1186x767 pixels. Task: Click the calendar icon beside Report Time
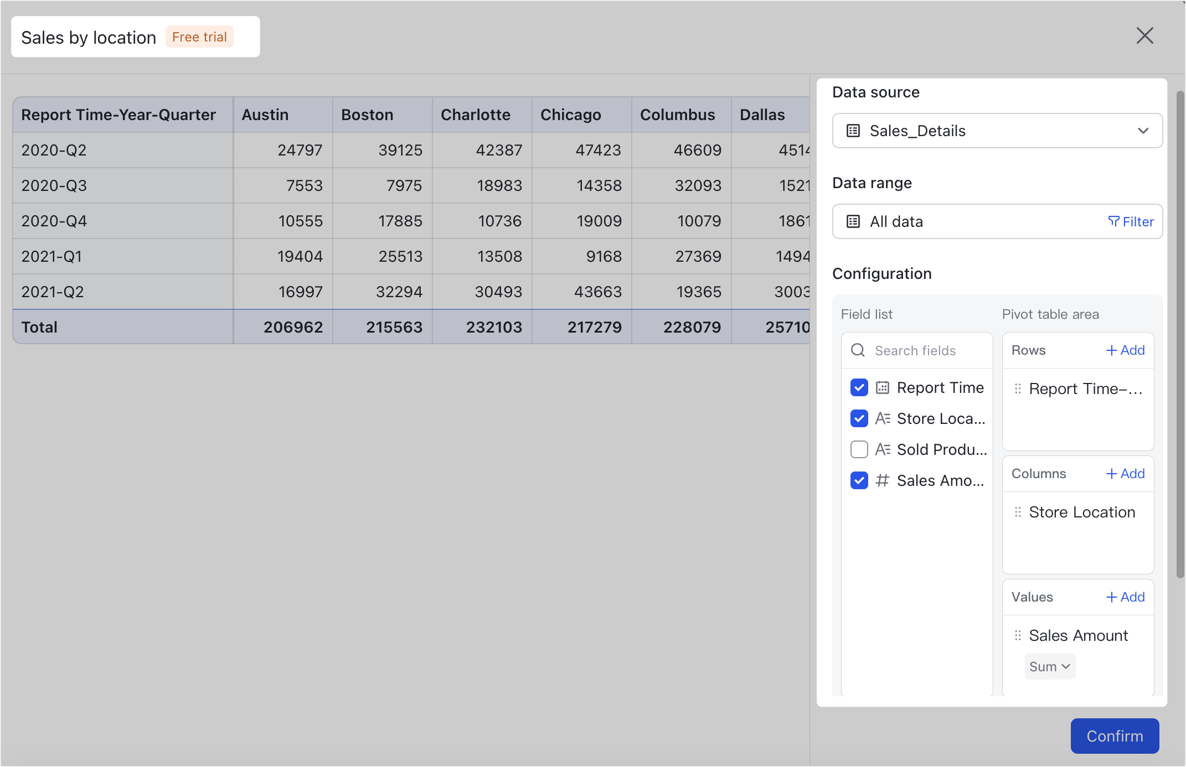pos(883,387)
